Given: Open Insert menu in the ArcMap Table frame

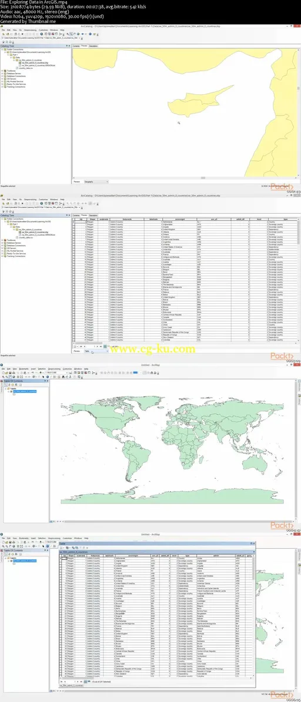Looking at the screenshot, I should pyautogui.click(x=34, y=538).
